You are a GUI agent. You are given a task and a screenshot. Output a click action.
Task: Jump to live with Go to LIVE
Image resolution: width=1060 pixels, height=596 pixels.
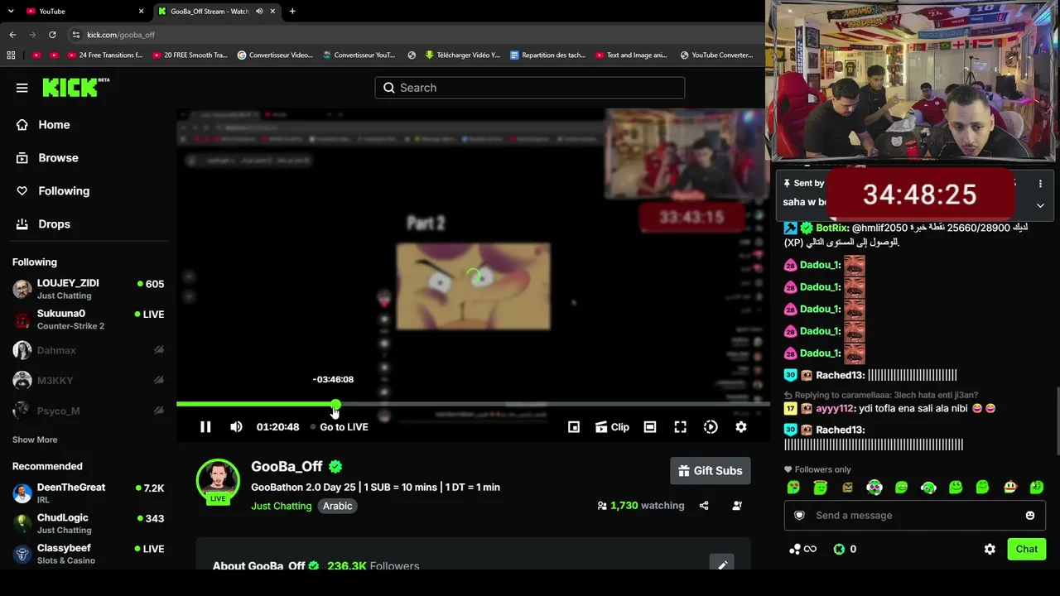(340, 427)
